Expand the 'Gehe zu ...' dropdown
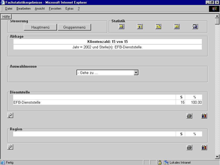This screenshot has height=165, width=220. point(136,73)
